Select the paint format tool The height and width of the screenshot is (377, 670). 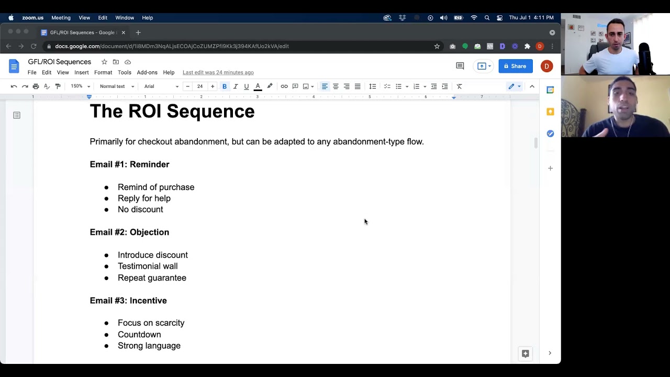[x=58, y=86]
